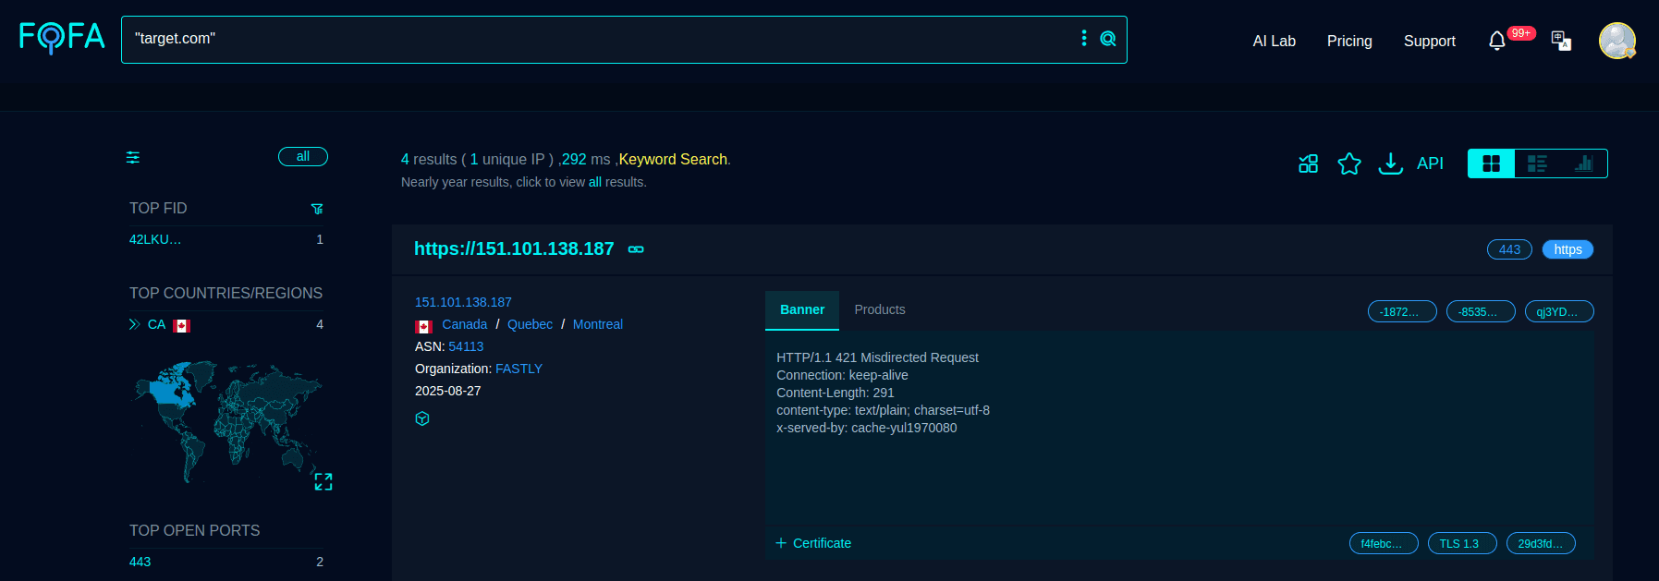The height and width of the screenshot is (581, 1659).
Task: Filter by Quebec link
Action: pos(530,324)
